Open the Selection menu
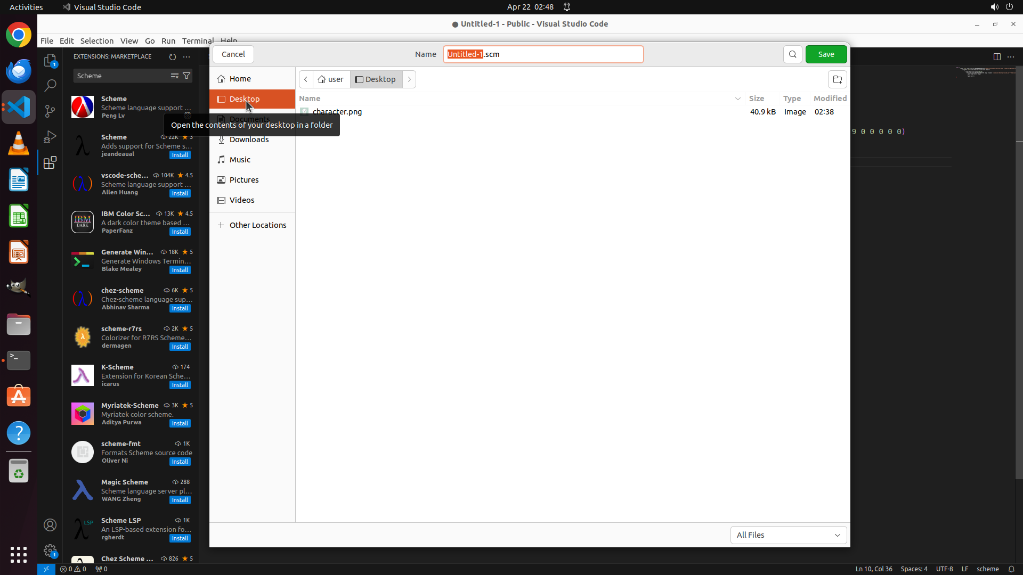 pyautogui.click(x=96, y=40)
